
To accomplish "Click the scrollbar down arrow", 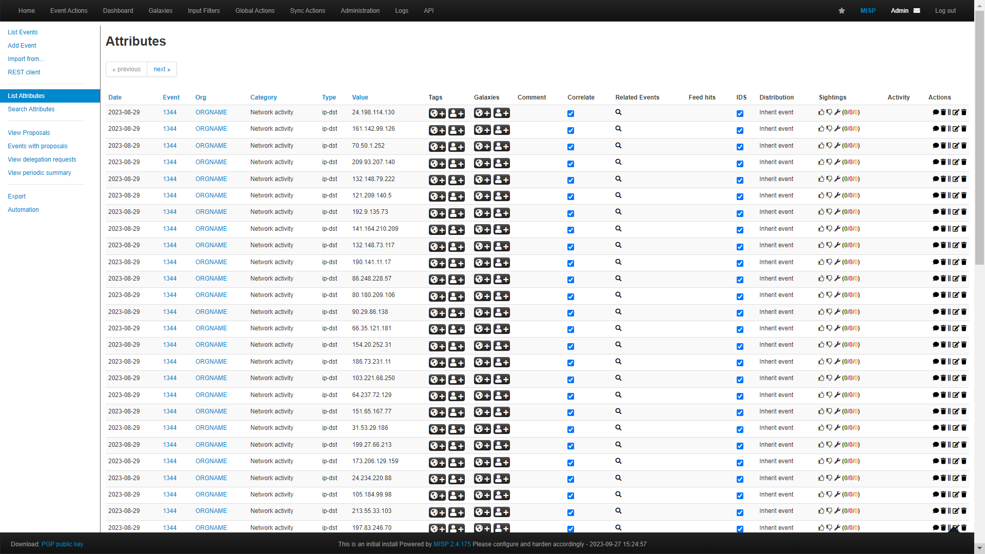I will pos(979,548).
